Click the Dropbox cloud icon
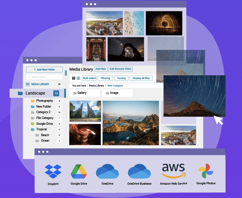The height and width of the screenshot is (198, 242). tap(53, 172)
